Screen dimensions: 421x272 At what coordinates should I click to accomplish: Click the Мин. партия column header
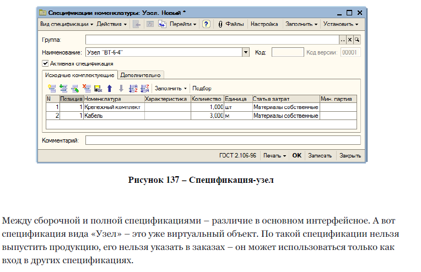pyautogui.click(x=338, y=99)
